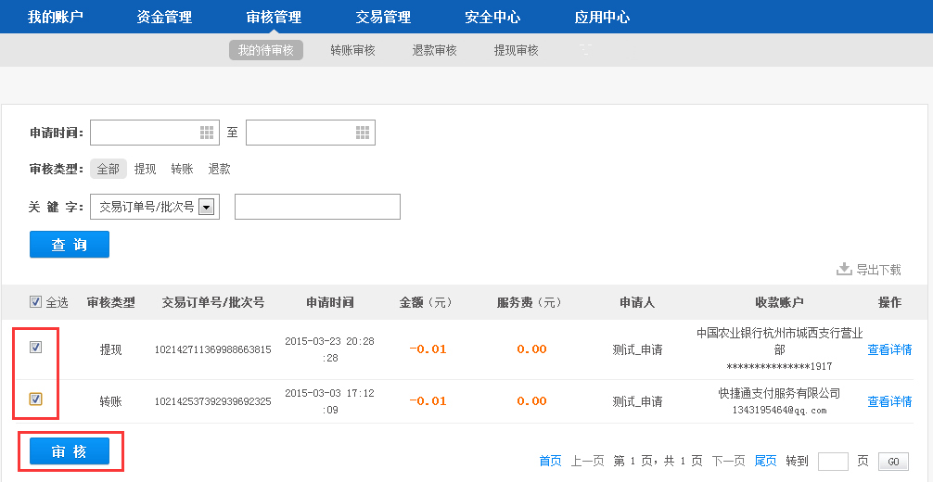933x482 pixels.
Task: Click the keyword search text field
Action: click(317, 207)
